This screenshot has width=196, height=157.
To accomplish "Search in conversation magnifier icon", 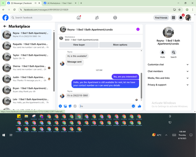I will [173, 53].
